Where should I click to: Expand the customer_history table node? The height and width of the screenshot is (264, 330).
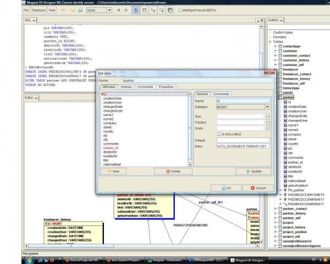tap(276, 60)
